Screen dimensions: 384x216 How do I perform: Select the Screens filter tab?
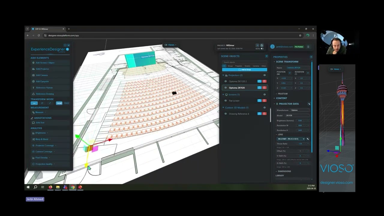pyautogui.click(x=247, y=66)
